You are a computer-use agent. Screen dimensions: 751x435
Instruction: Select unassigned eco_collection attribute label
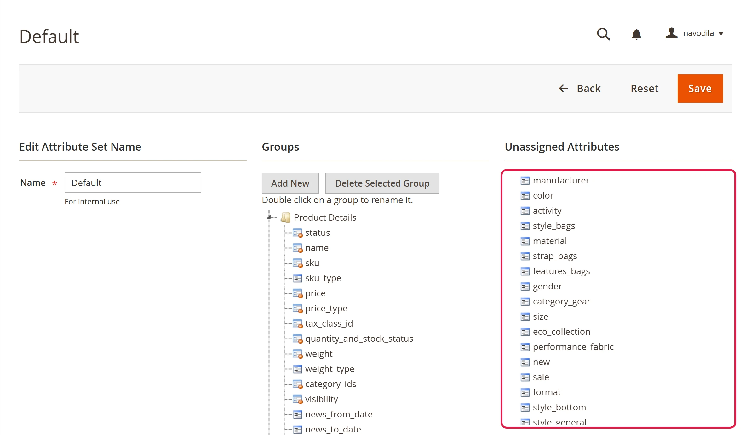pos(561,332)
